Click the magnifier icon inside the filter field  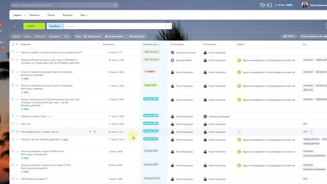click(x=165, y=26)
